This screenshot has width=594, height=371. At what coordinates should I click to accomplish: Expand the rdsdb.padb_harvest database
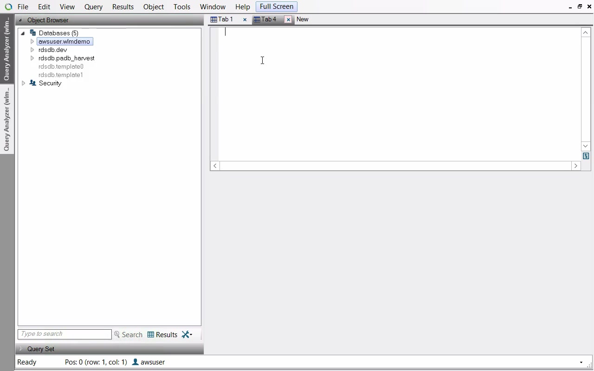32,58
